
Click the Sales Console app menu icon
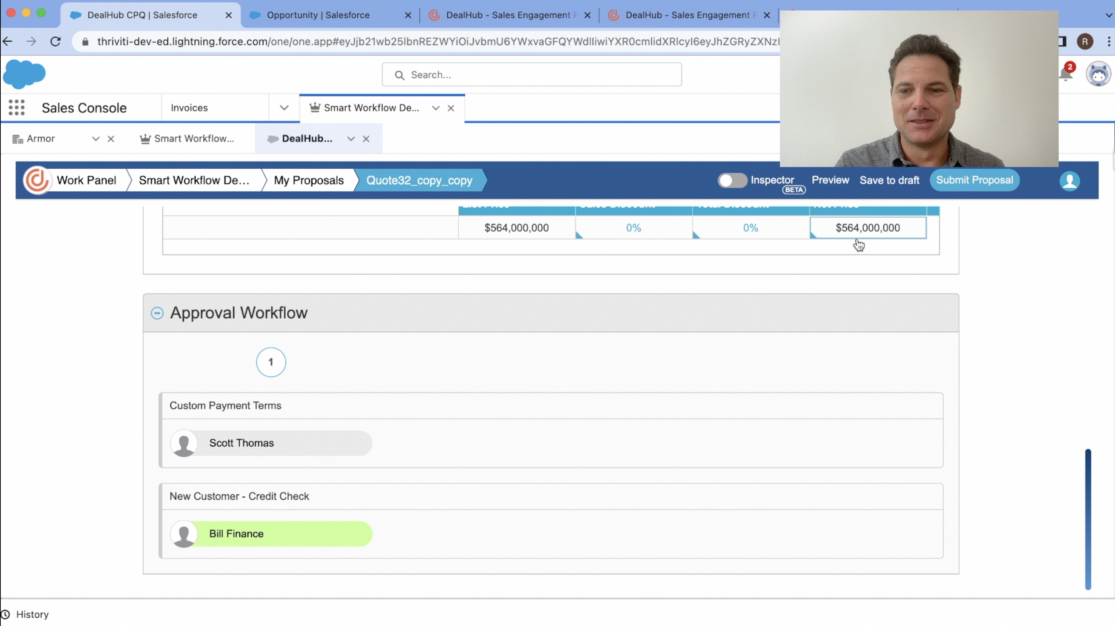17,108
